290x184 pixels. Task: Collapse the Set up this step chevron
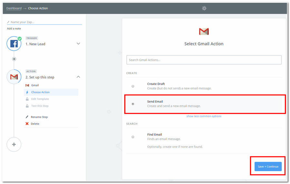pos(78,77)
